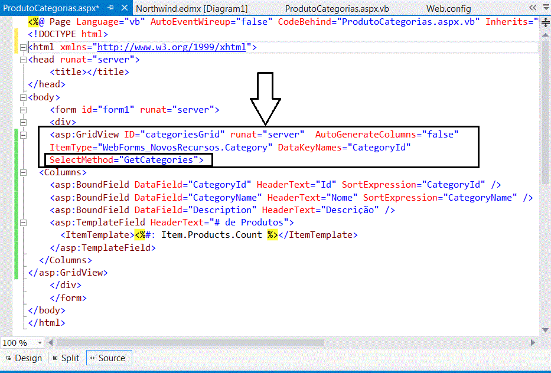551x373 pixels.
Task: Open the Web.config tab
Action: coord(448,8)
